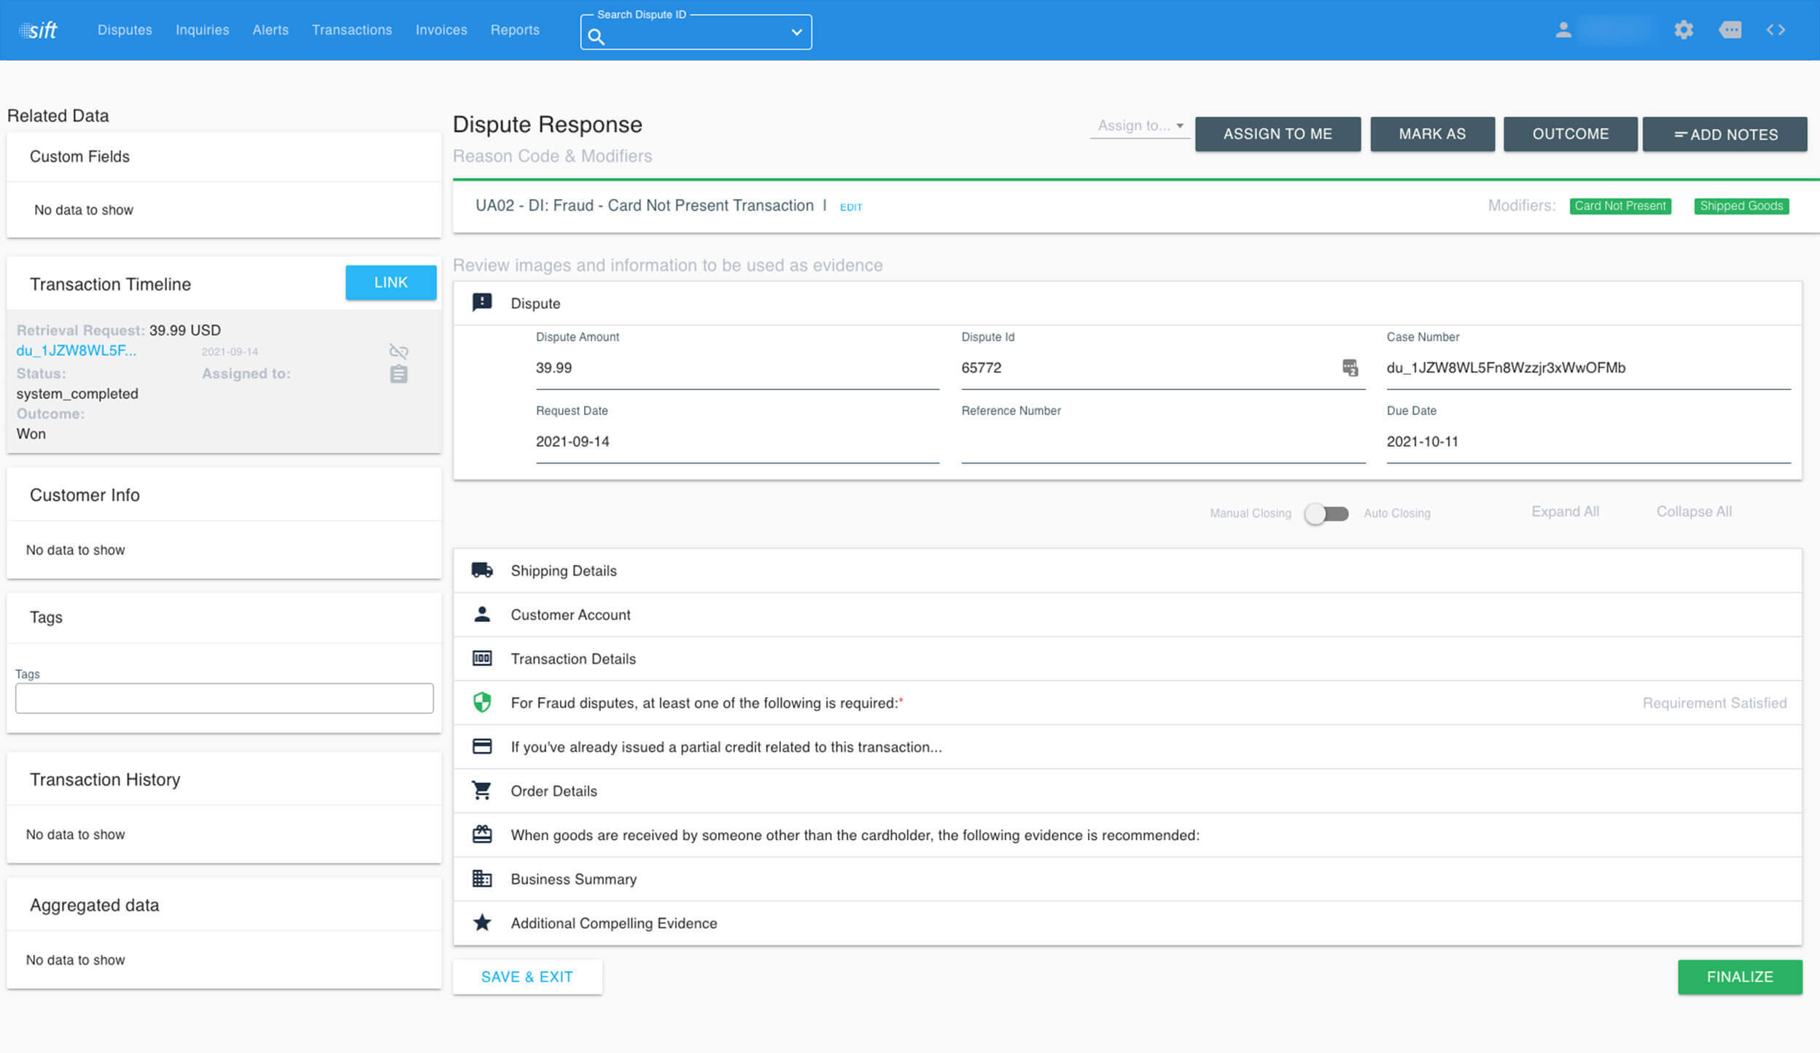1820x1053 pixels.
Task: Click the copy icon beside Dispute Id
Action: (1350, 368)
